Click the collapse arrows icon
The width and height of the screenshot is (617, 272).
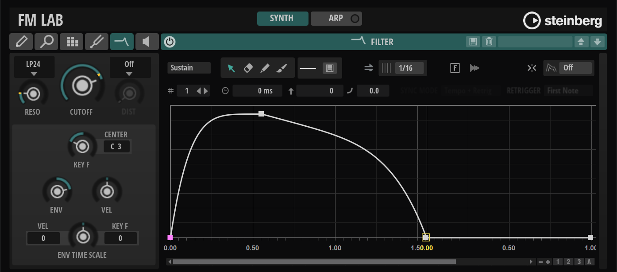tap(532, 68)
